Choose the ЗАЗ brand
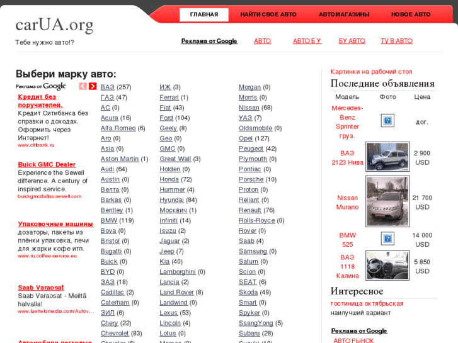 pyautogui.click(x=108, y=282)
